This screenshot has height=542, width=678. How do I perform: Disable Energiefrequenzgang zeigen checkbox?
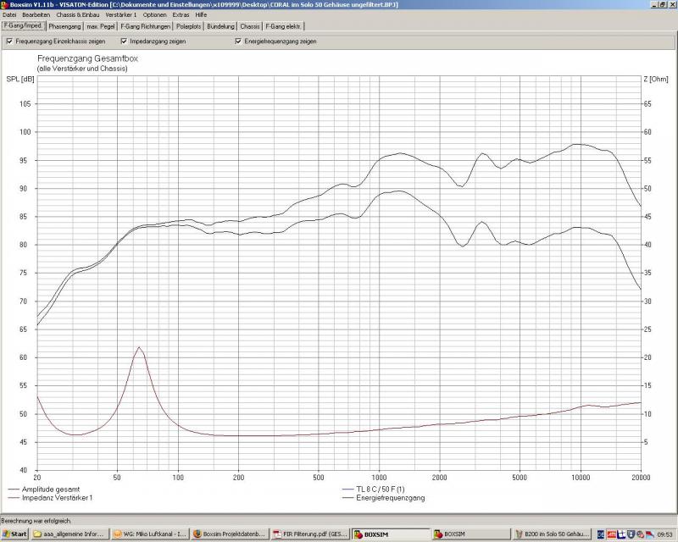pyautogui.click(x=238, y=41)
